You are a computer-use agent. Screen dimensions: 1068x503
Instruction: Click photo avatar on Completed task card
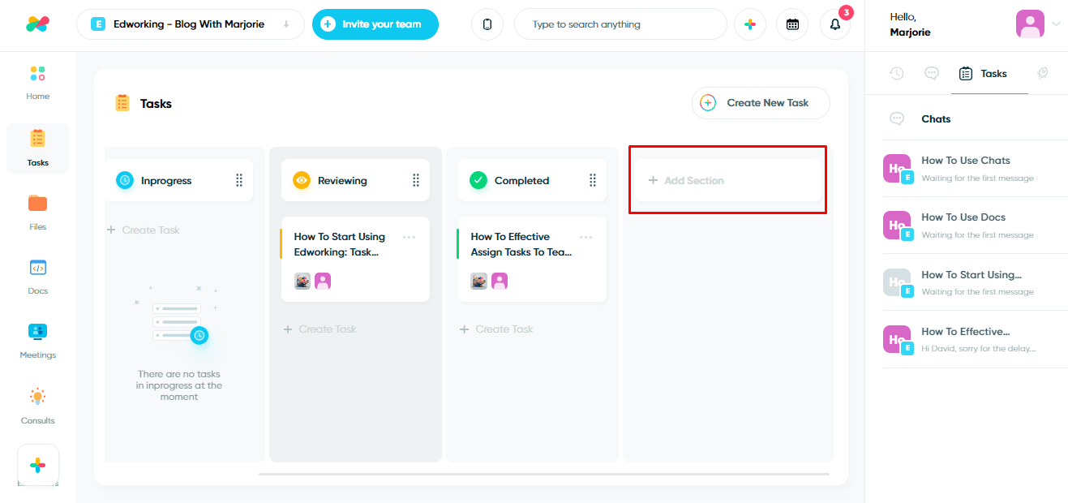479,281
